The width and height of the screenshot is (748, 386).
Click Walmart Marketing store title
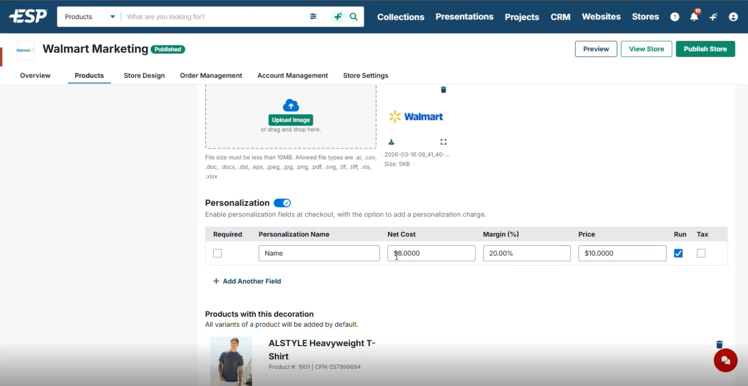pos(95,49)
